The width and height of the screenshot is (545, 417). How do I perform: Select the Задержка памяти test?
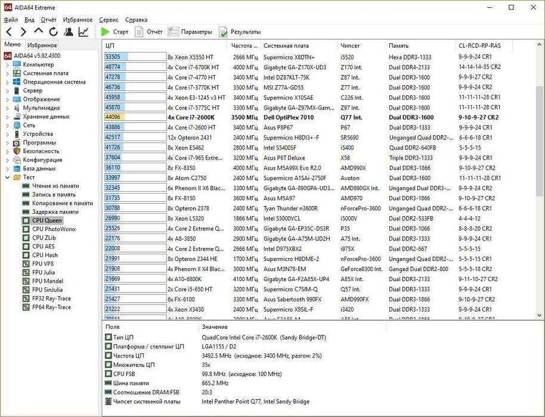(x=55, y=212)
